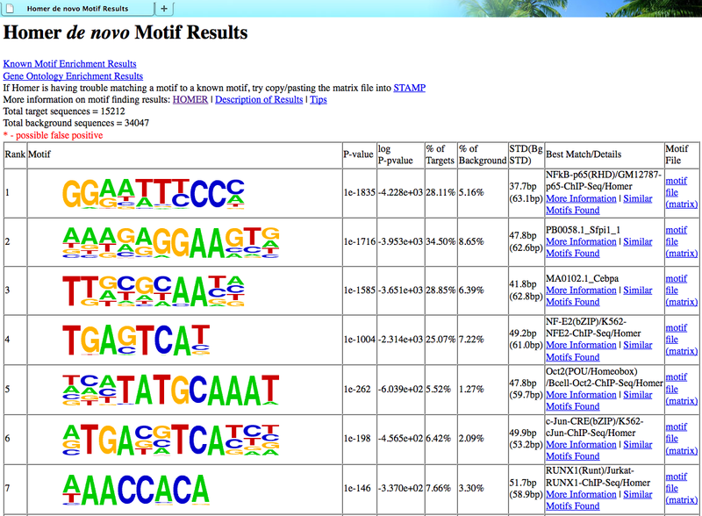Select 2.09% background cell in rank 6

pos(483,439)
